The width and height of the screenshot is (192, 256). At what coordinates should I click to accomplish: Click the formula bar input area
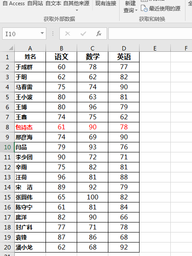click(x=150, y=34)
